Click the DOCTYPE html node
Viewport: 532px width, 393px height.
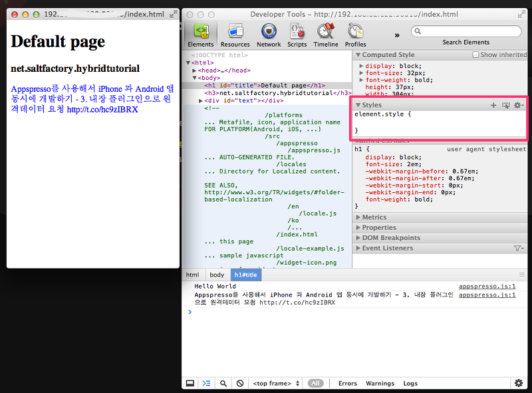(x=219, y=55)
